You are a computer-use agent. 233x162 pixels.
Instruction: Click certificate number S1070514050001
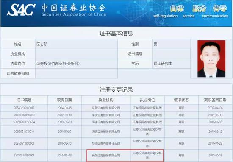coord(24,155)
